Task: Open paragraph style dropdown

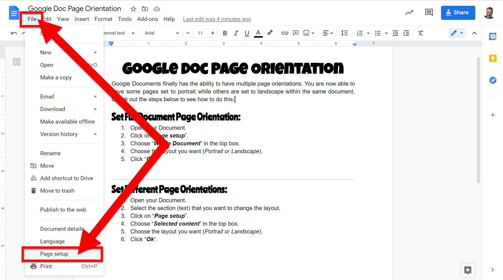Action: click(119, 33)
